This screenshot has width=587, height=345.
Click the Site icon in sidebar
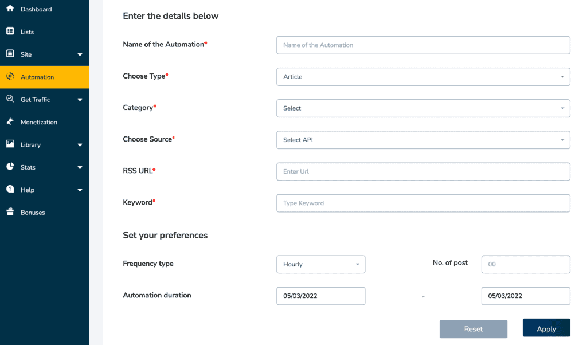point(10,54)
